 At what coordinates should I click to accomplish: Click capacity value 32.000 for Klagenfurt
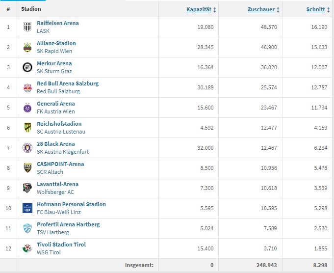[x=206, y=148]
